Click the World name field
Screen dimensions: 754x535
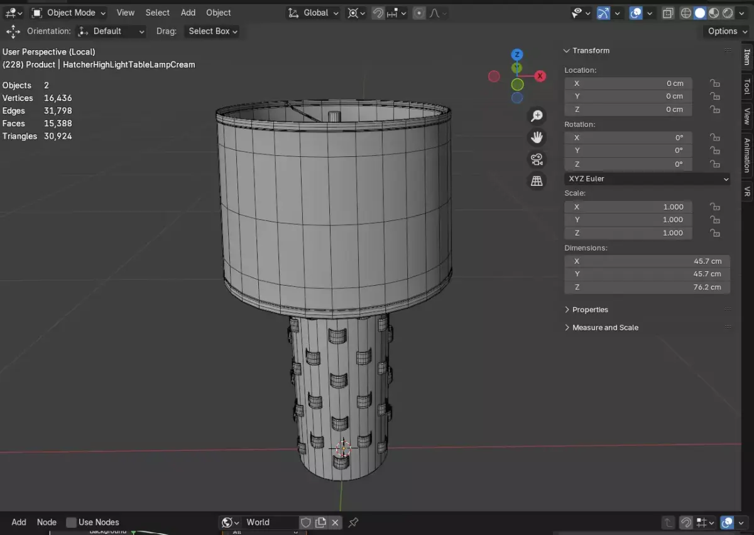[270, 522]
